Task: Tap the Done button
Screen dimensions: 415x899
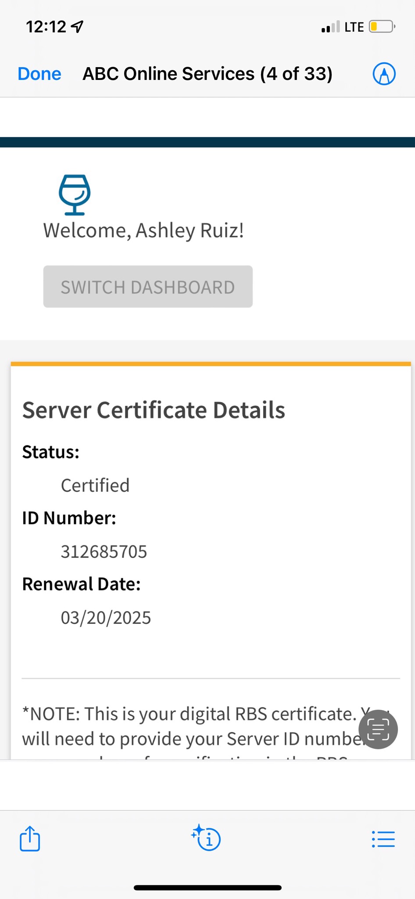Action: [x=39, y=74]
